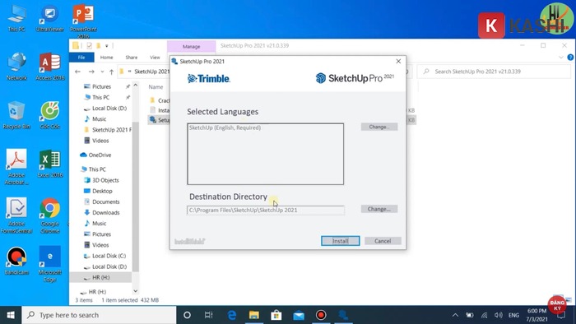Open Google Chrome desktop shortcut
Viewport: 576px width, 324px height.
pyautogui.click(x=50, y=215)
